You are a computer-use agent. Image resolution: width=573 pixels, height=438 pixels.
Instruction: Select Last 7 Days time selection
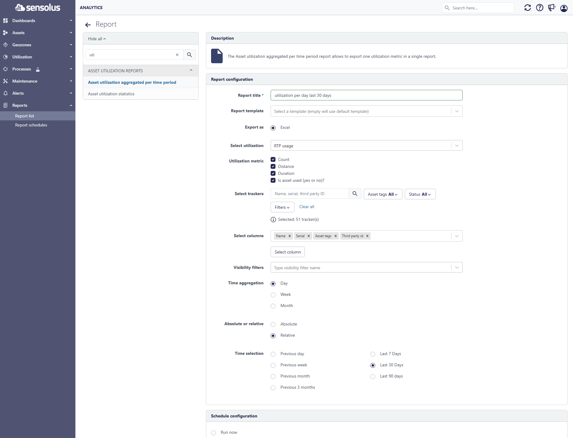[x=373, y=354]
